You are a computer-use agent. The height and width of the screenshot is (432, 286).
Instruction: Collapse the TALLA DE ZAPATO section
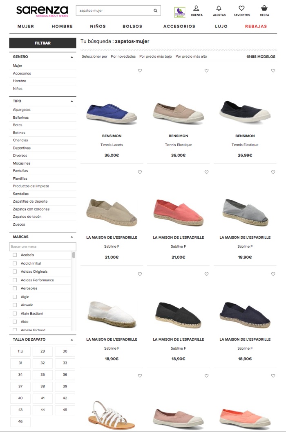click(x=72, y=340)
